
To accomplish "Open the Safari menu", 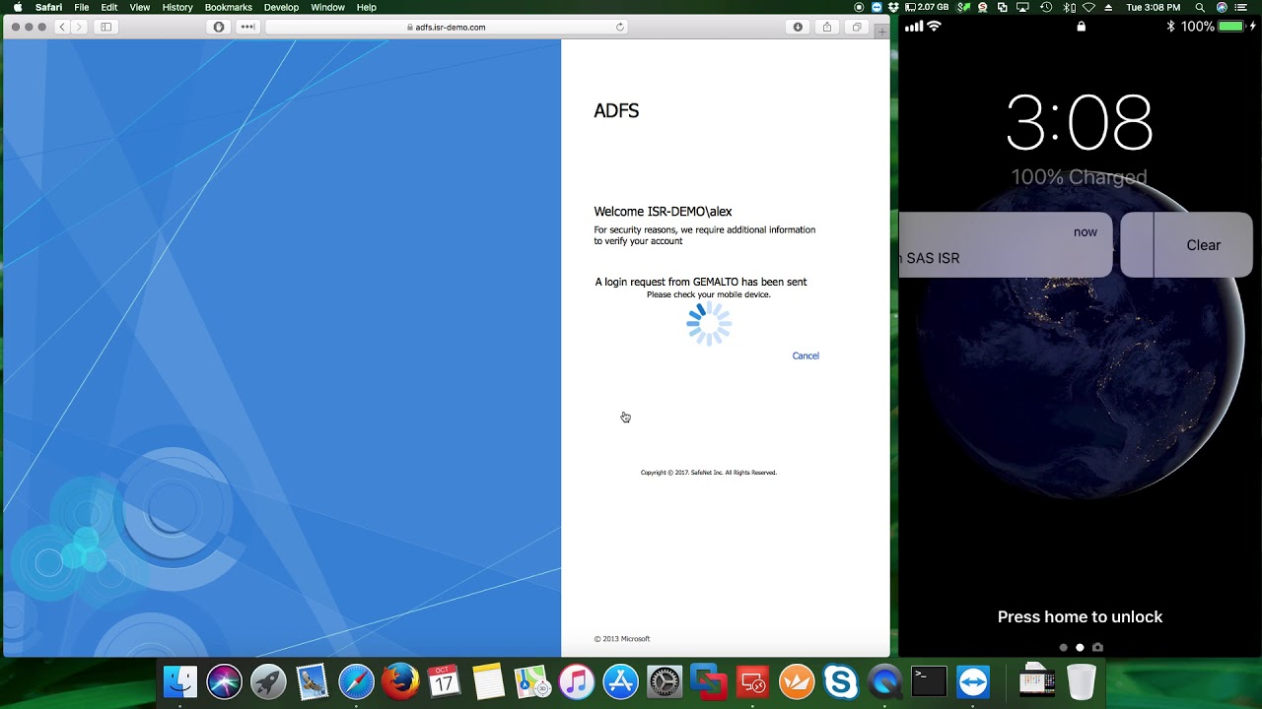I will point(48,7).
